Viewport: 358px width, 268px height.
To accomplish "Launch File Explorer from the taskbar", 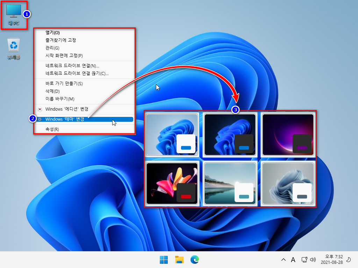I will (x=179, y=260).
